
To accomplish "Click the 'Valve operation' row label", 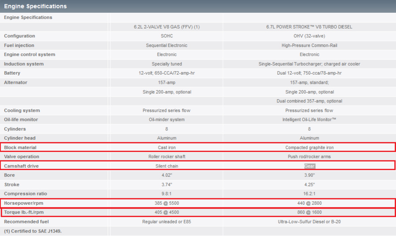I will pos(22,156).
